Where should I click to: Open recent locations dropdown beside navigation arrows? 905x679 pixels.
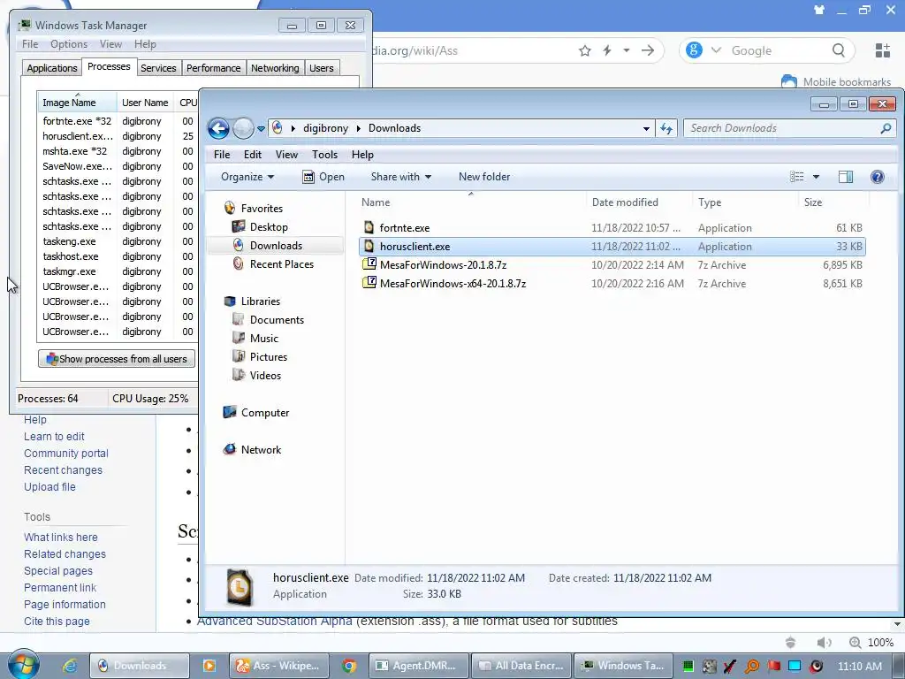pyautogui.click(x=261, y=129)
